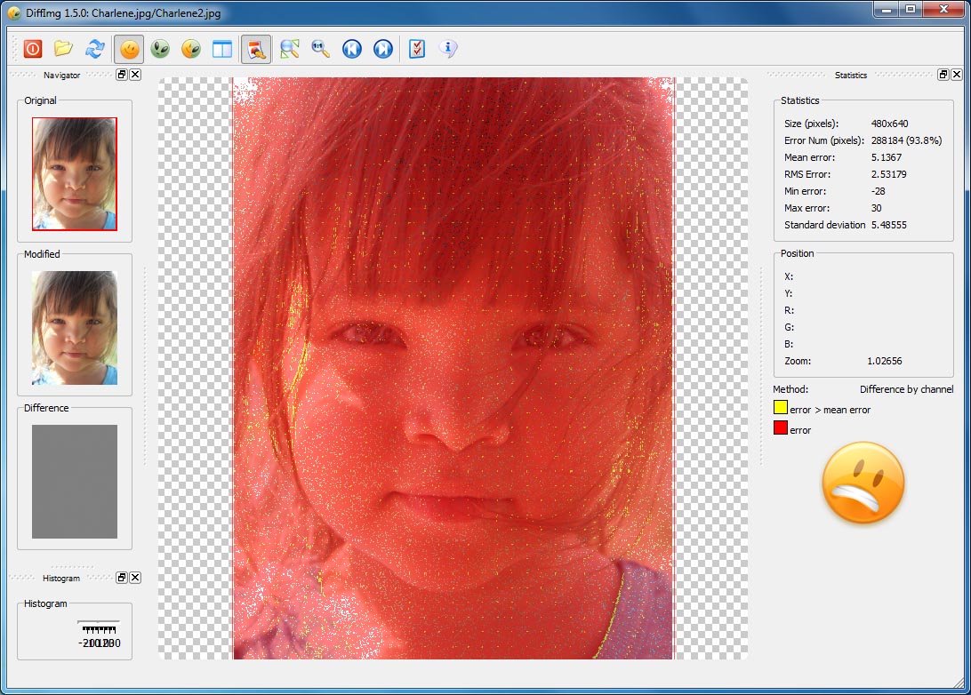Open images with the yellow folder icon
Screen dimensions: 971x695
click(x=63, y=49)
